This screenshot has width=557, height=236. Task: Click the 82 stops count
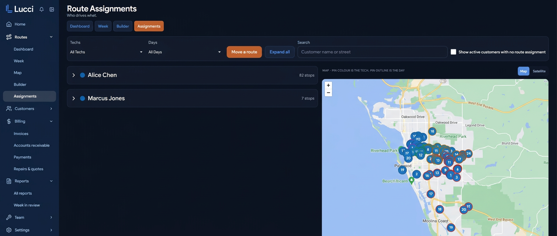coord(307,75)
